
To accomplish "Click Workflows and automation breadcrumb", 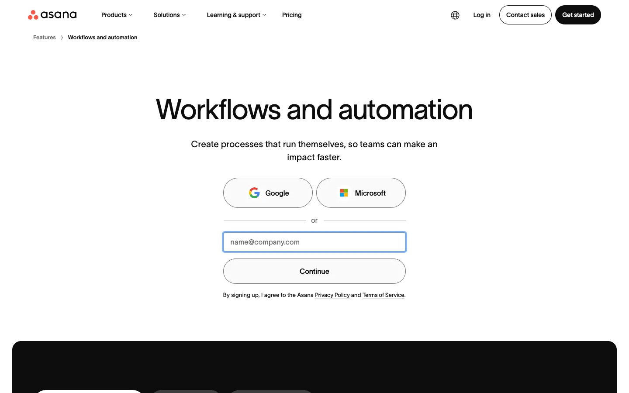I will 103,38.
